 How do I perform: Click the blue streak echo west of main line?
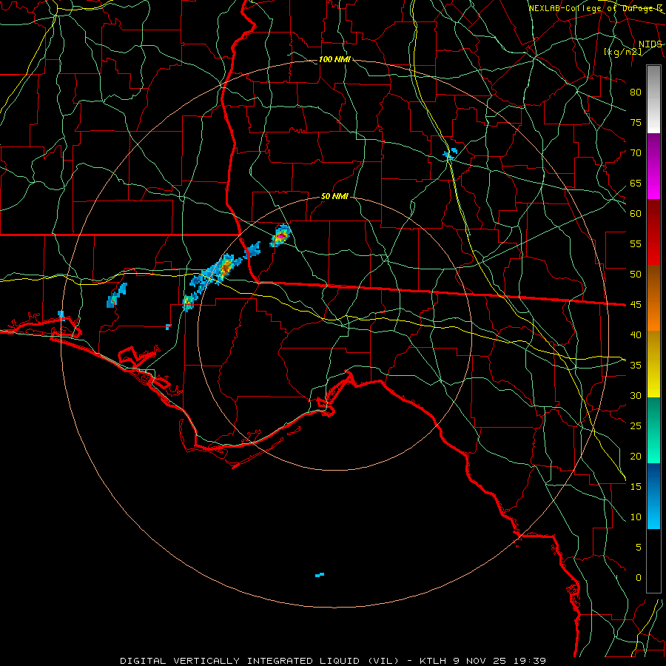[117, 295]
